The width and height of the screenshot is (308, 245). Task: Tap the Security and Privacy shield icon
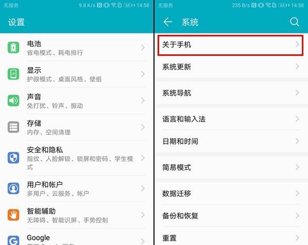click(13, 158)
